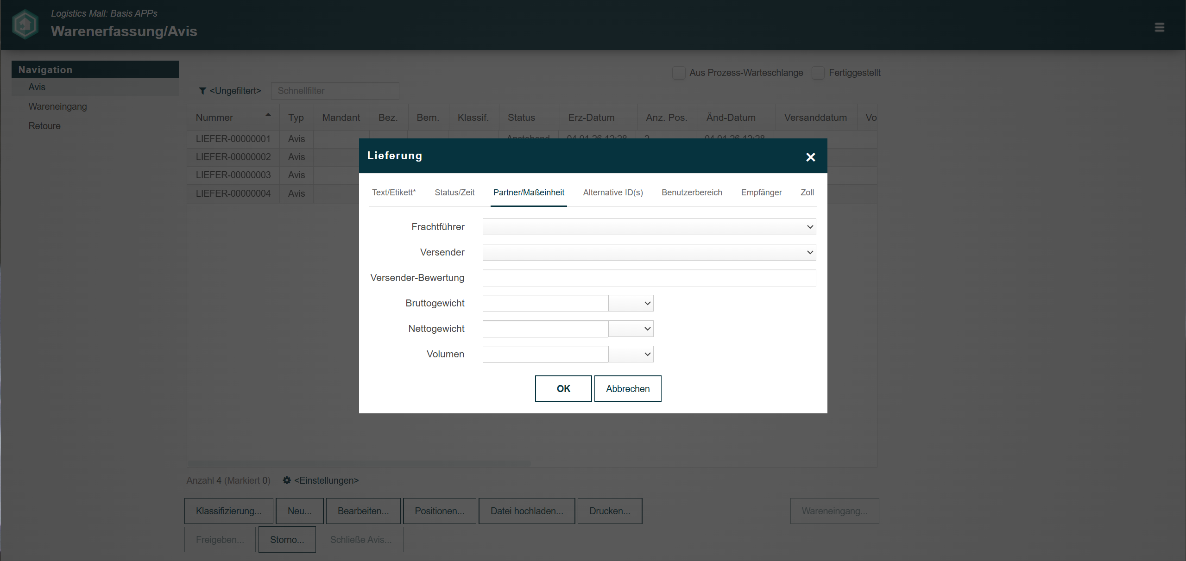The height and width of the screenshot is (561, 1186).
Task: Click the filter funnel icon
Action: pyautogui.click(x=202, y=91)
